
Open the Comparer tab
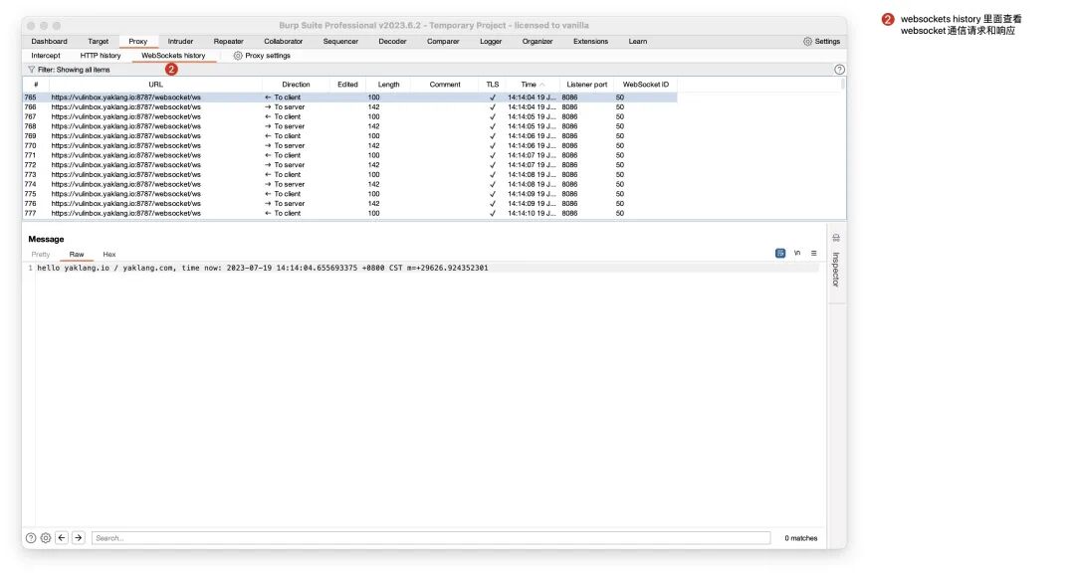click(x=443, y=41)
